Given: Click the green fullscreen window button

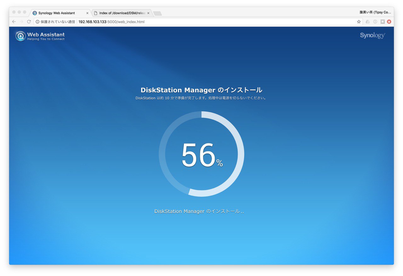Looking at the screenshot, I should click(x=25, y=12).
